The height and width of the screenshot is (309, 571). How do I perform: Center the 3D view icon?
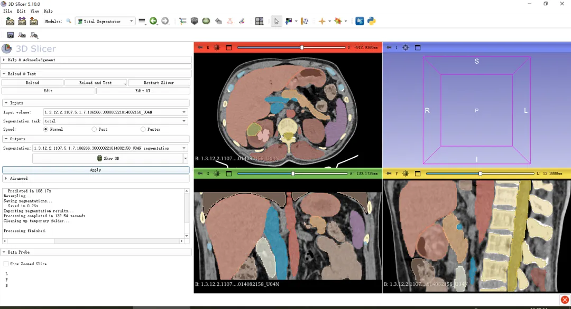[406, 47]
